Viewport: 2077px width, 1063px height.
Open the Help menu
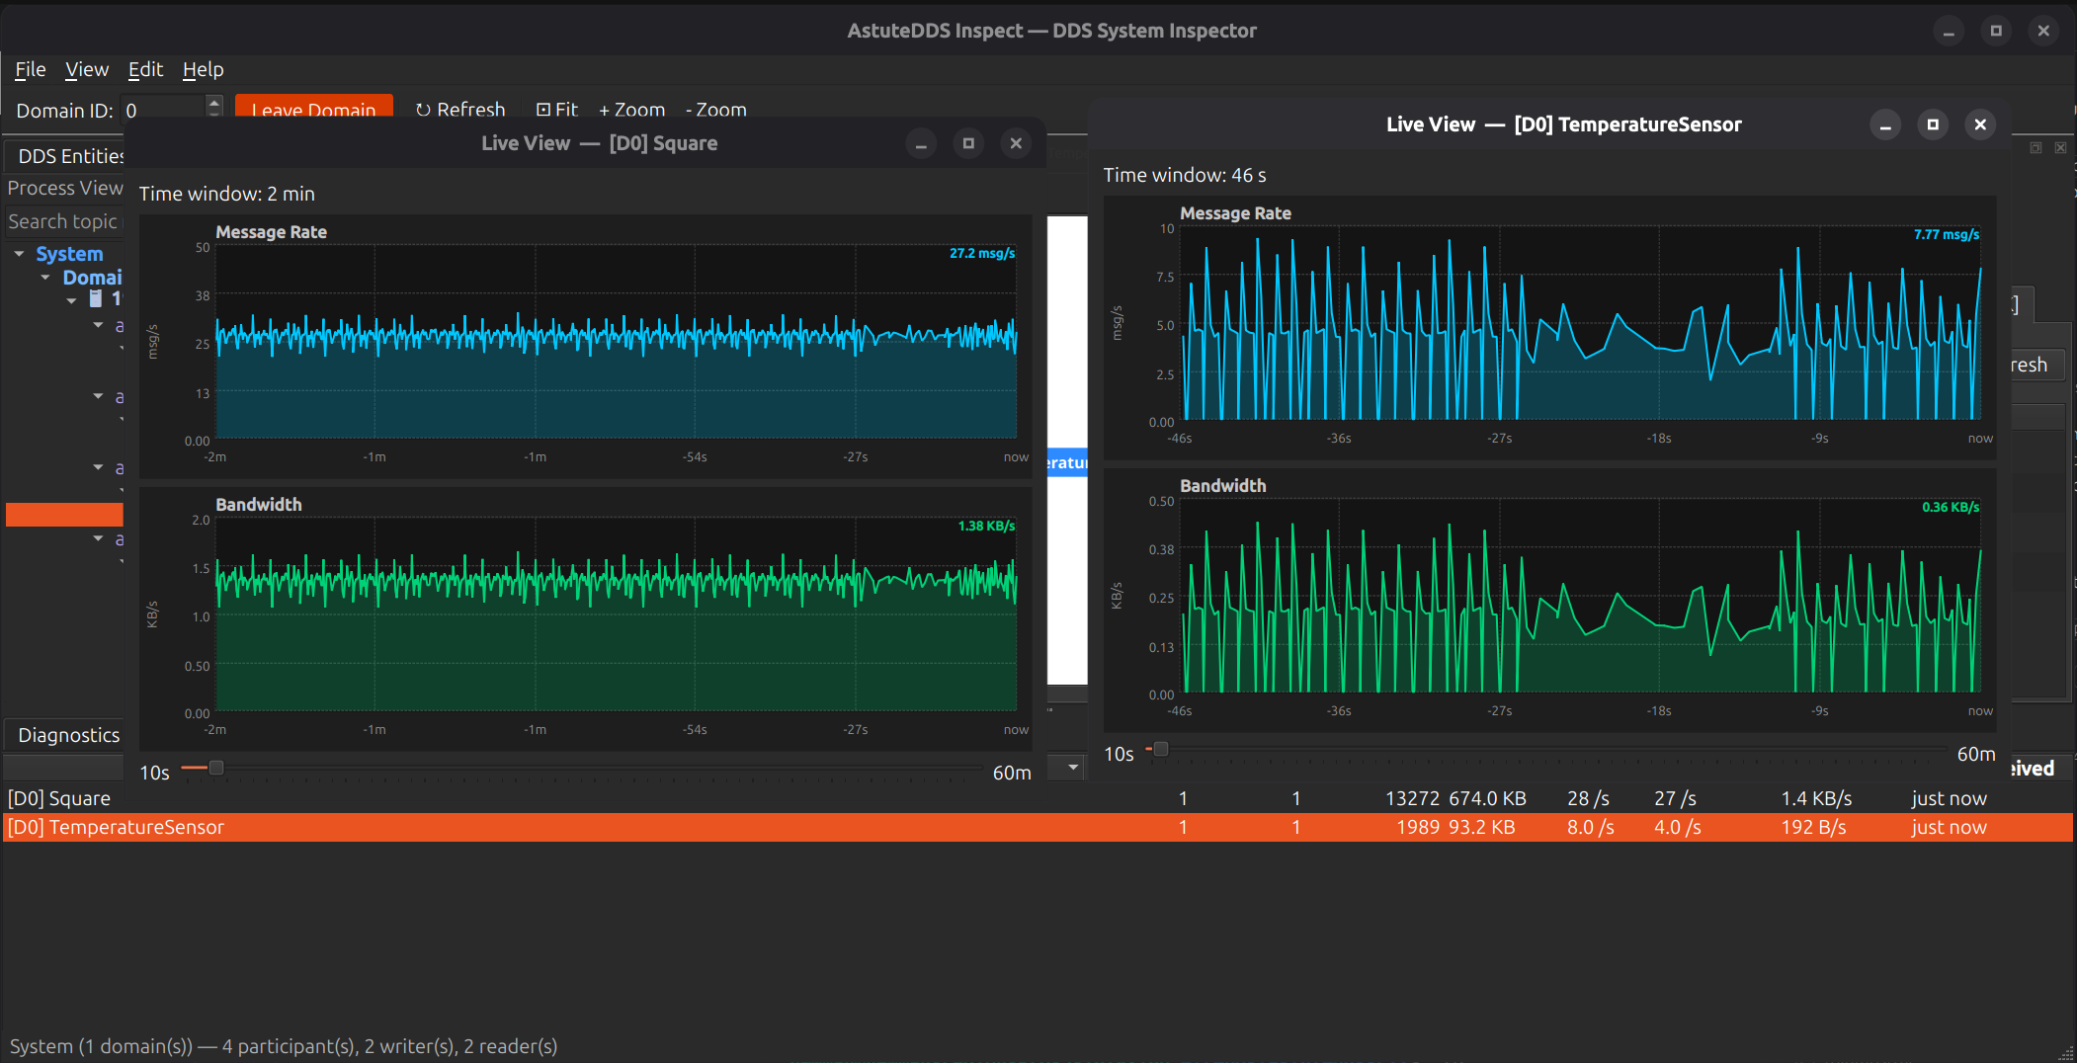[203, 69]
